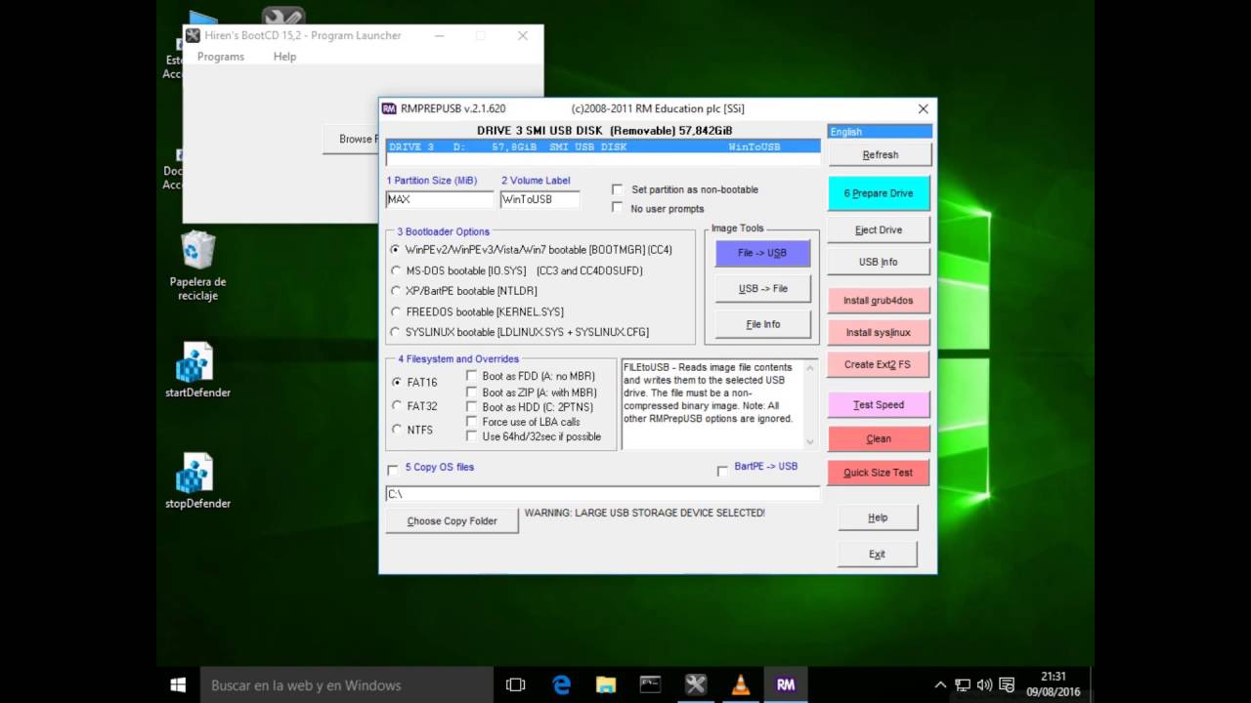Check Boot as ZIP (A: with MBR)
This screenshot has width=1251, height=703.
(472, 392)
